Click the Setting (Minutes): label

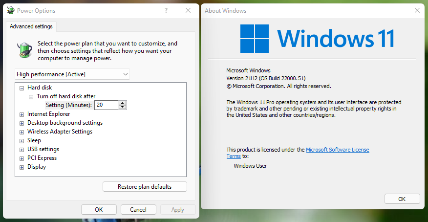(69, 105)
